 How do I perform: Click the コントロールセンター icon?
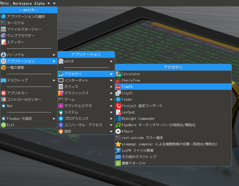[x=3, y=99]
